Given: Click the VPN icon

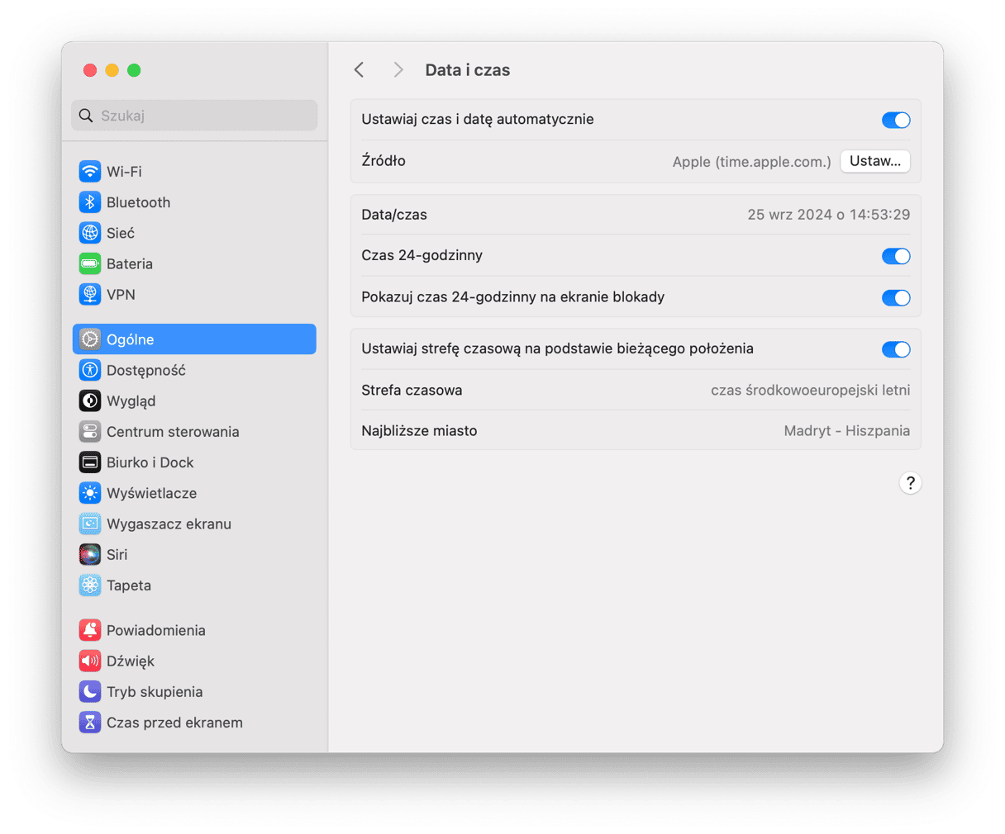Looking at the screenshot, I should (90, 295).
